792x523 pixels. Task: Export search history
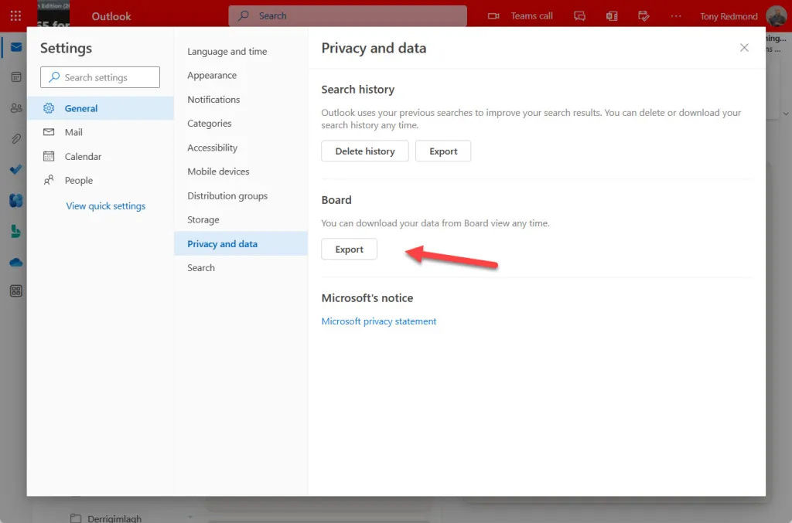tap(443, 151)
